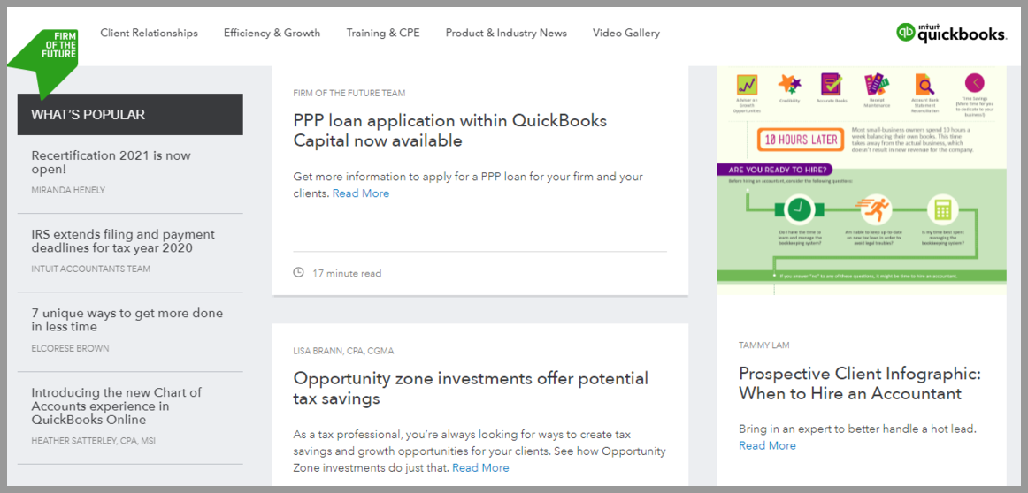Open the Efficiency & Growth menu
1028x493 pixels.
pos(272,33)
